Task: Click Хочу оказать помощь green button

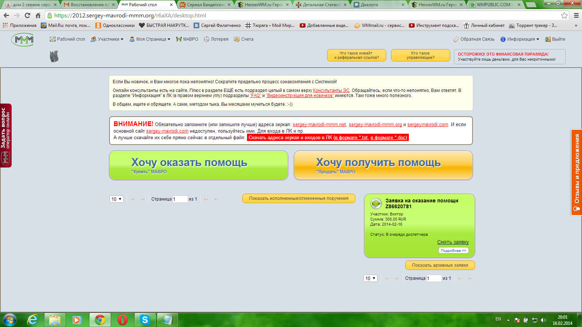Action: tap(199, 165)
